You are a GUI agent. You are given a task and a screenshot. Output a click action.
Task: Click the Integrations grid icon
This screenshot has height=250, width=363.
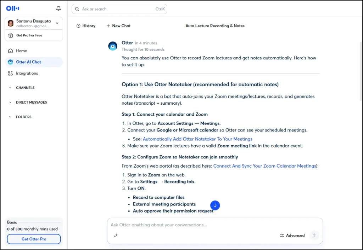tap(10, 73)
